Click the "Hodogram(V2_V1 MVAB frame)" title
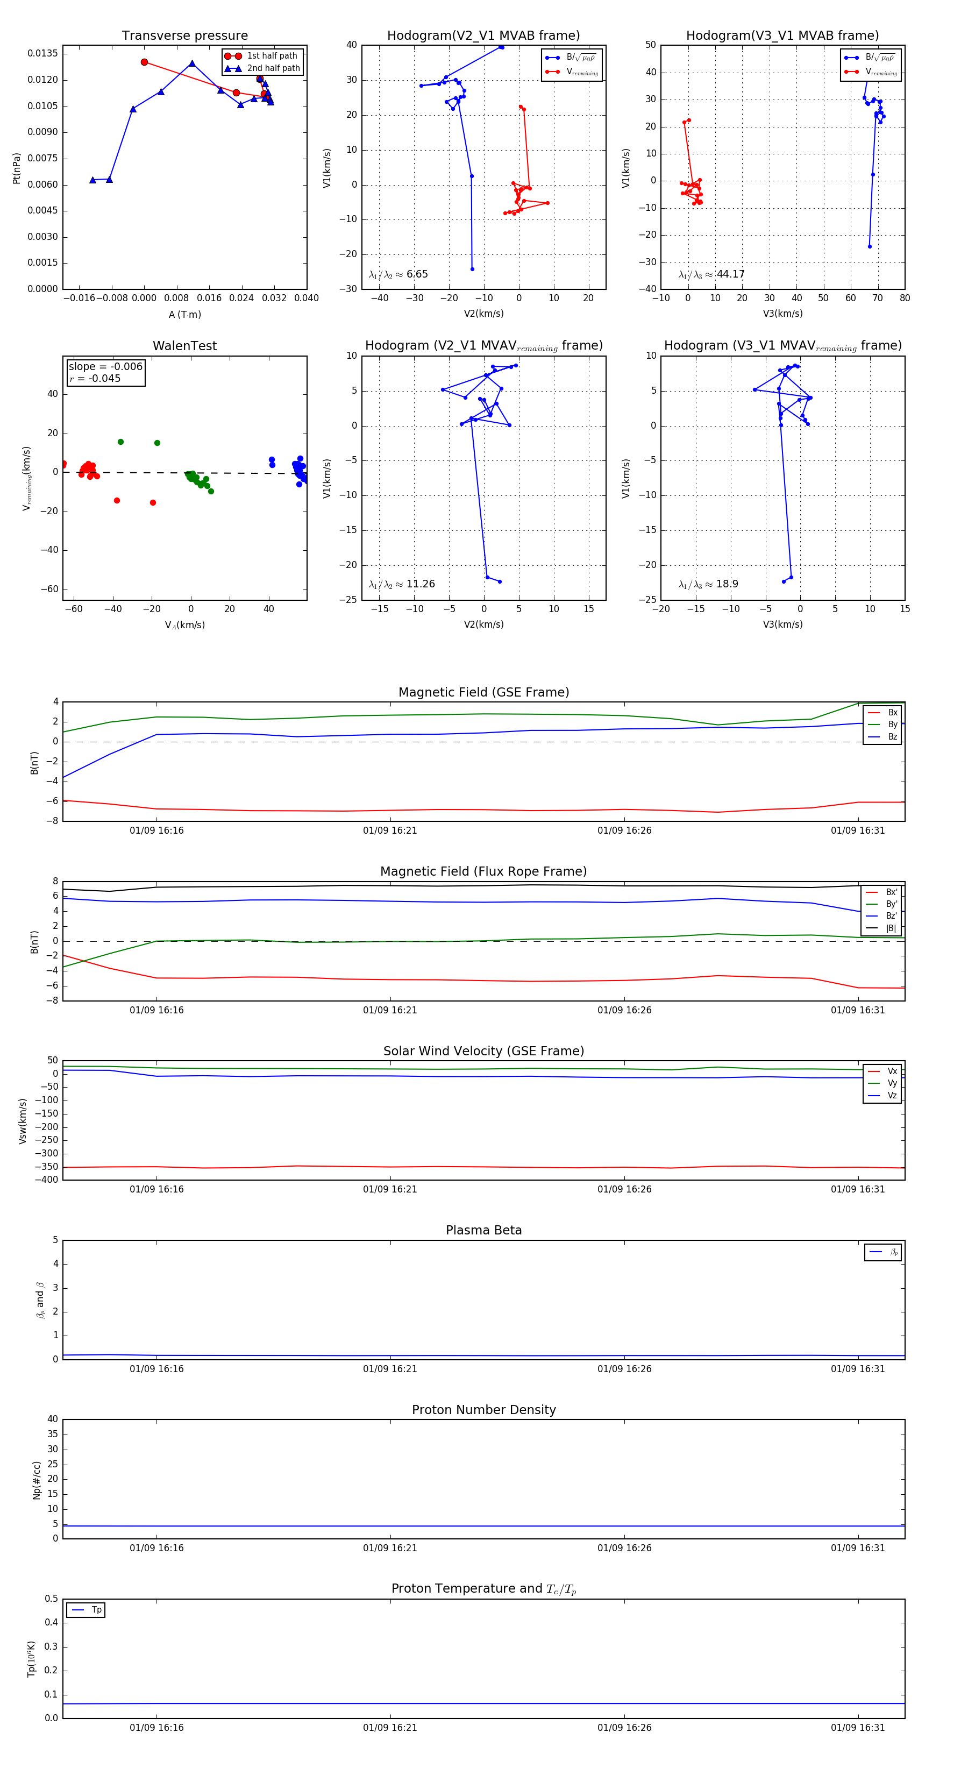The width and height of the screenshot is (968, 1775). tap(483, 36)
